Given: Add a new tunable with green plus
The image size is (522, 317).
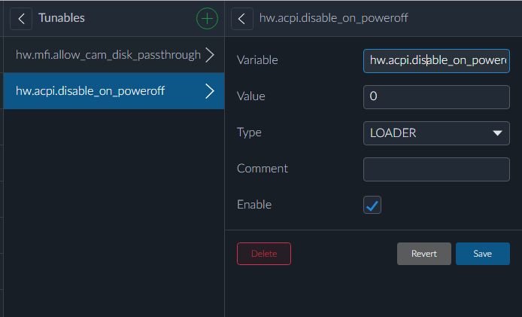Looking at the screenshot, I should tap(206, 18).
